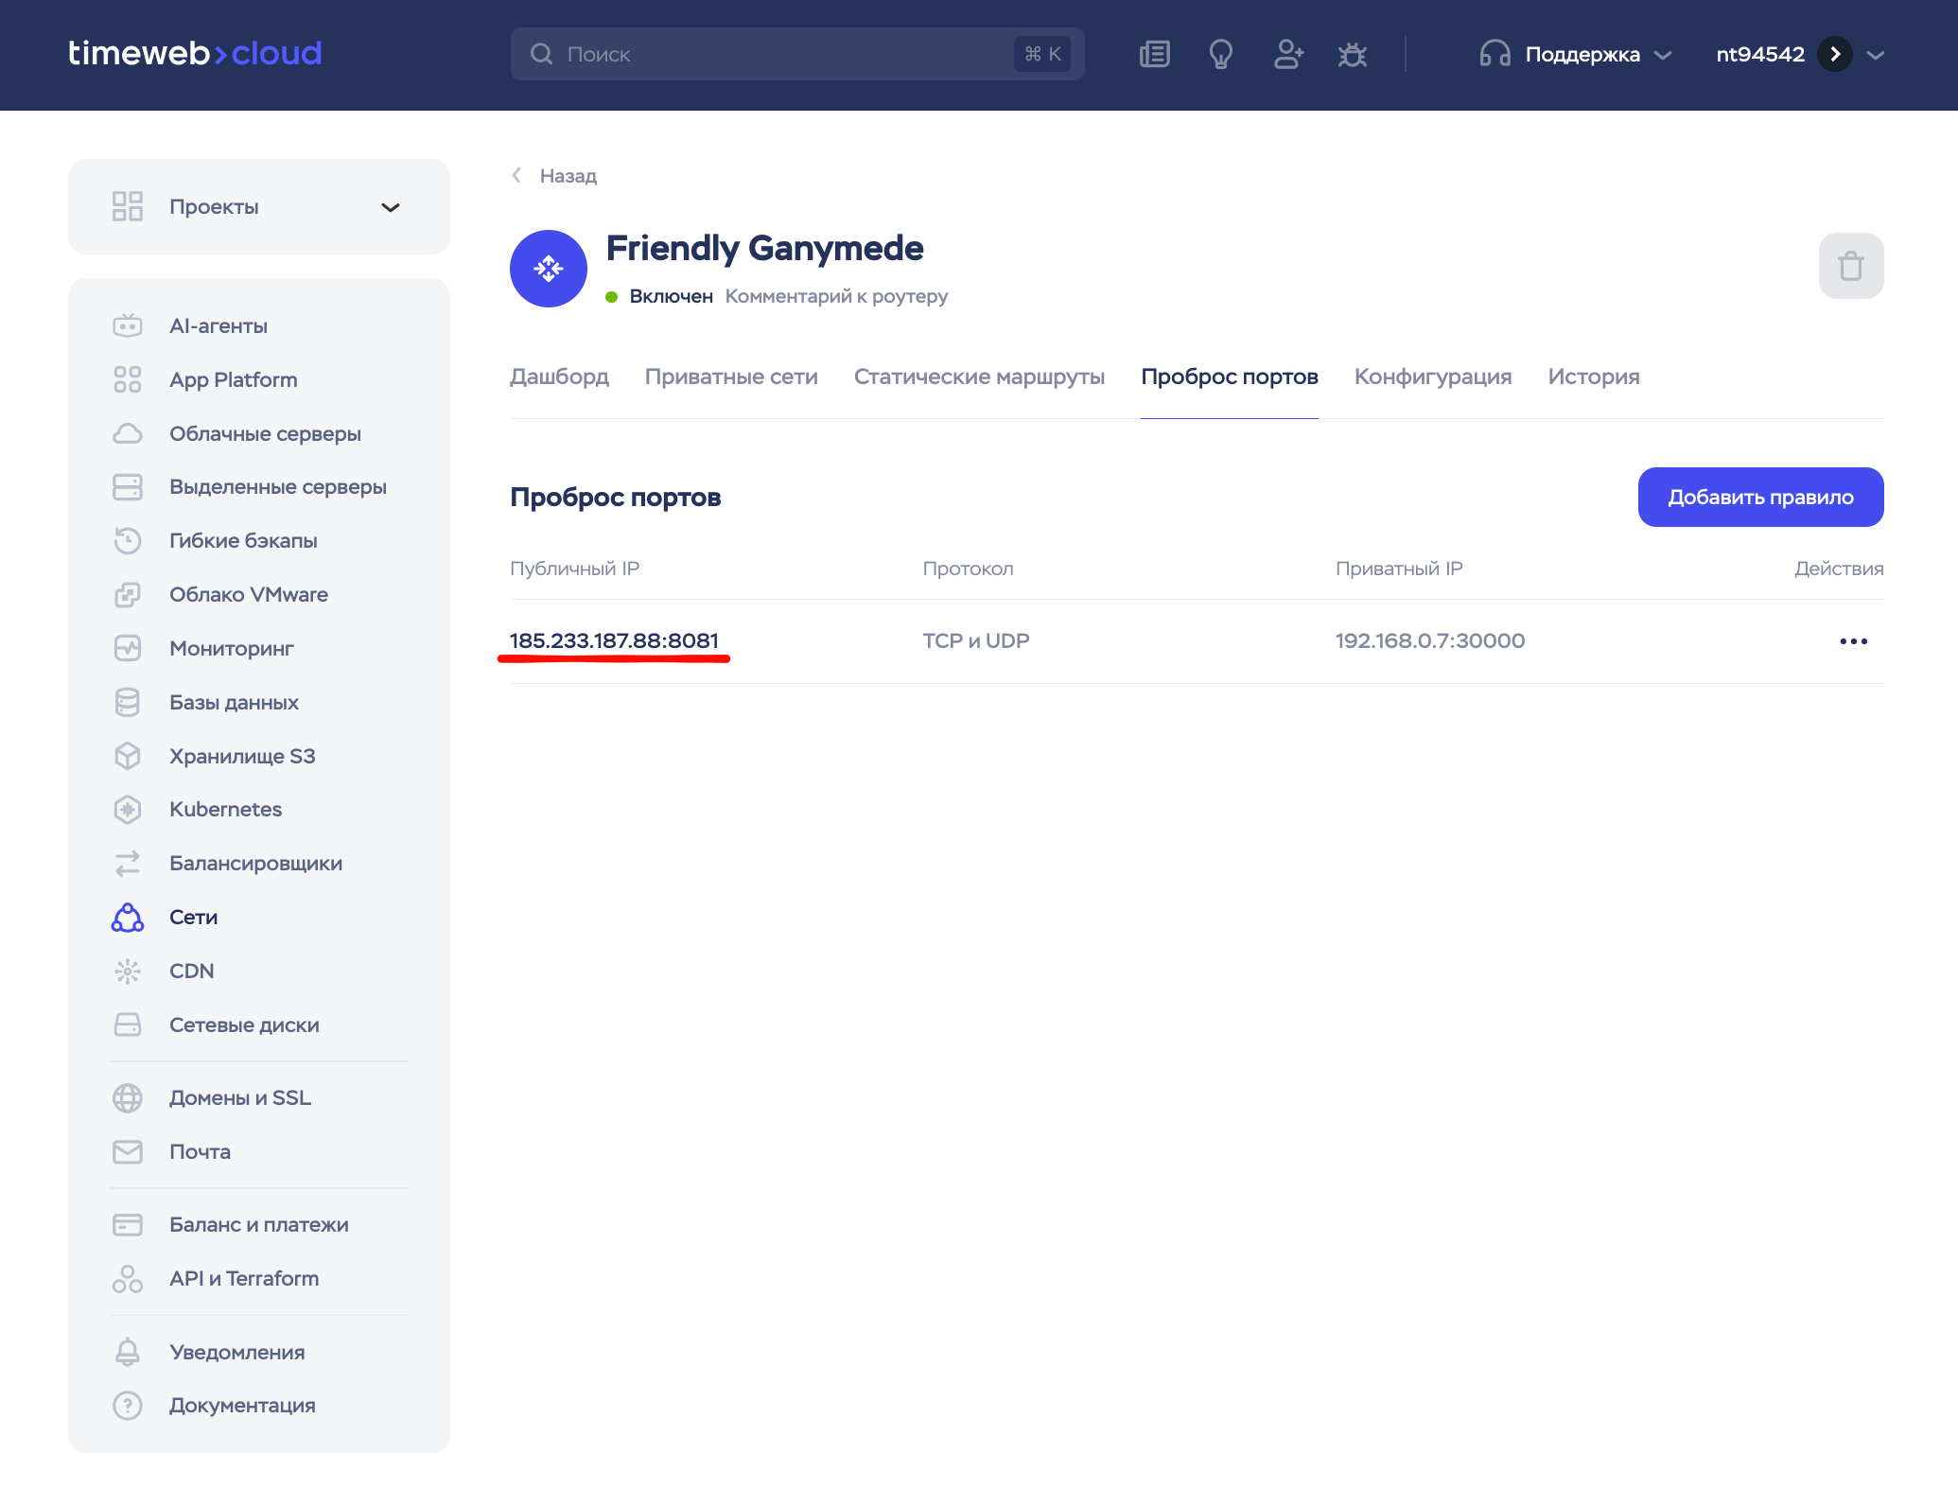Viewport: 1958px width, 1506px height.
Task: Click the Добавить правило button
Action: [x=1759, y=497]
